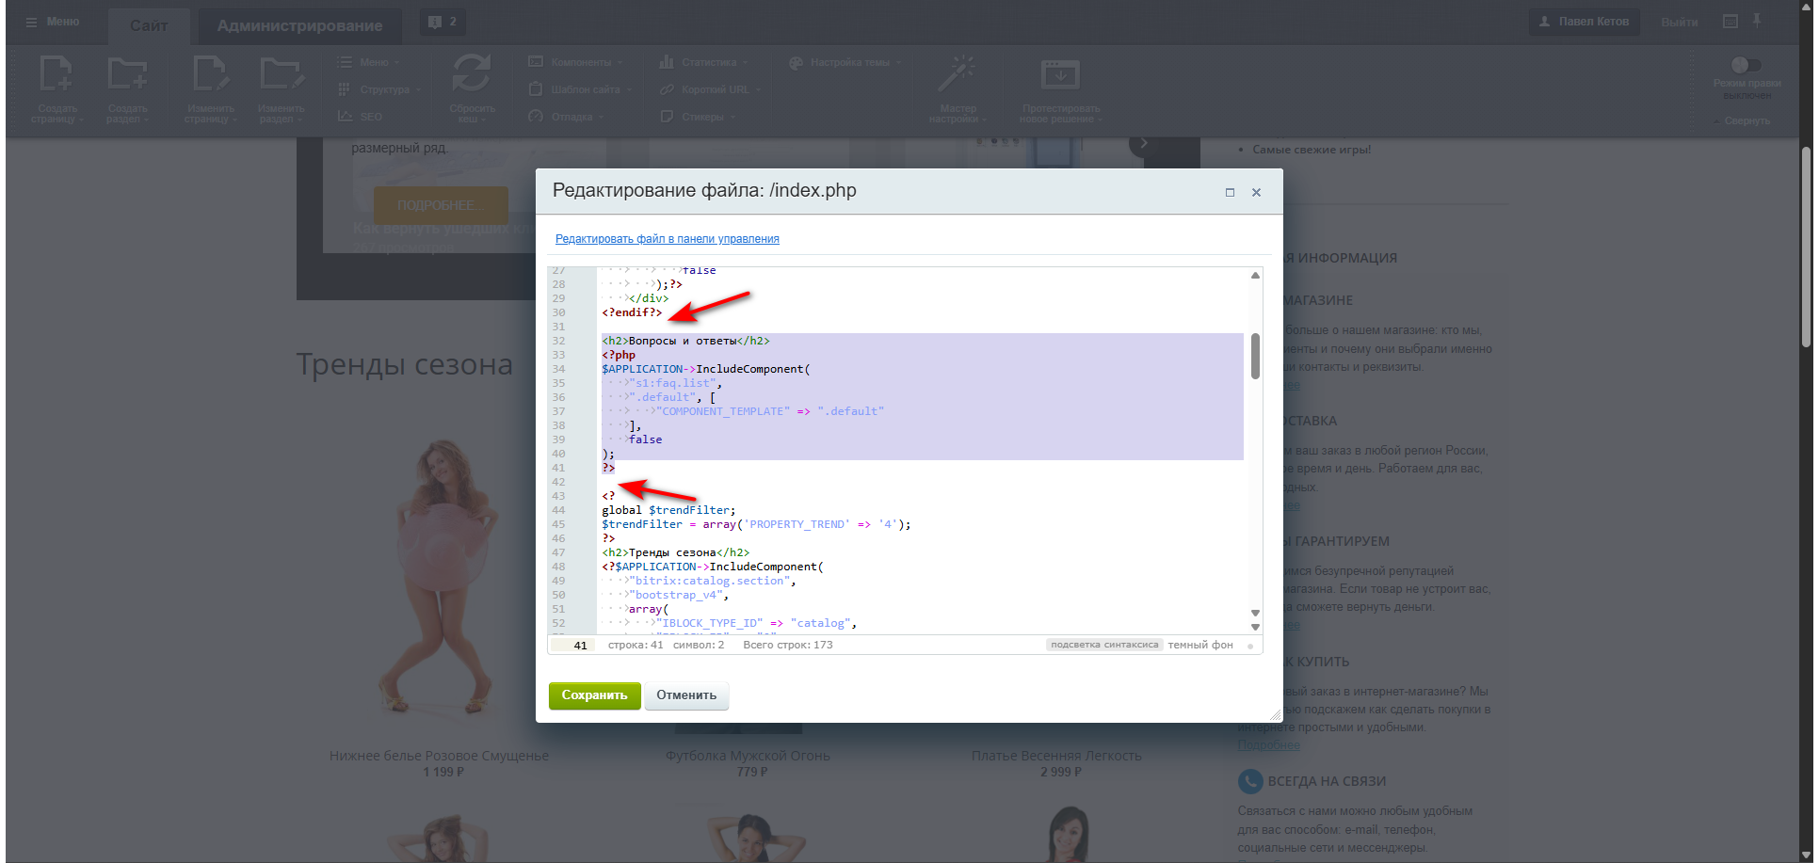Enable темный фон for code editor
1819x863 pixels.
point(1200,645)
